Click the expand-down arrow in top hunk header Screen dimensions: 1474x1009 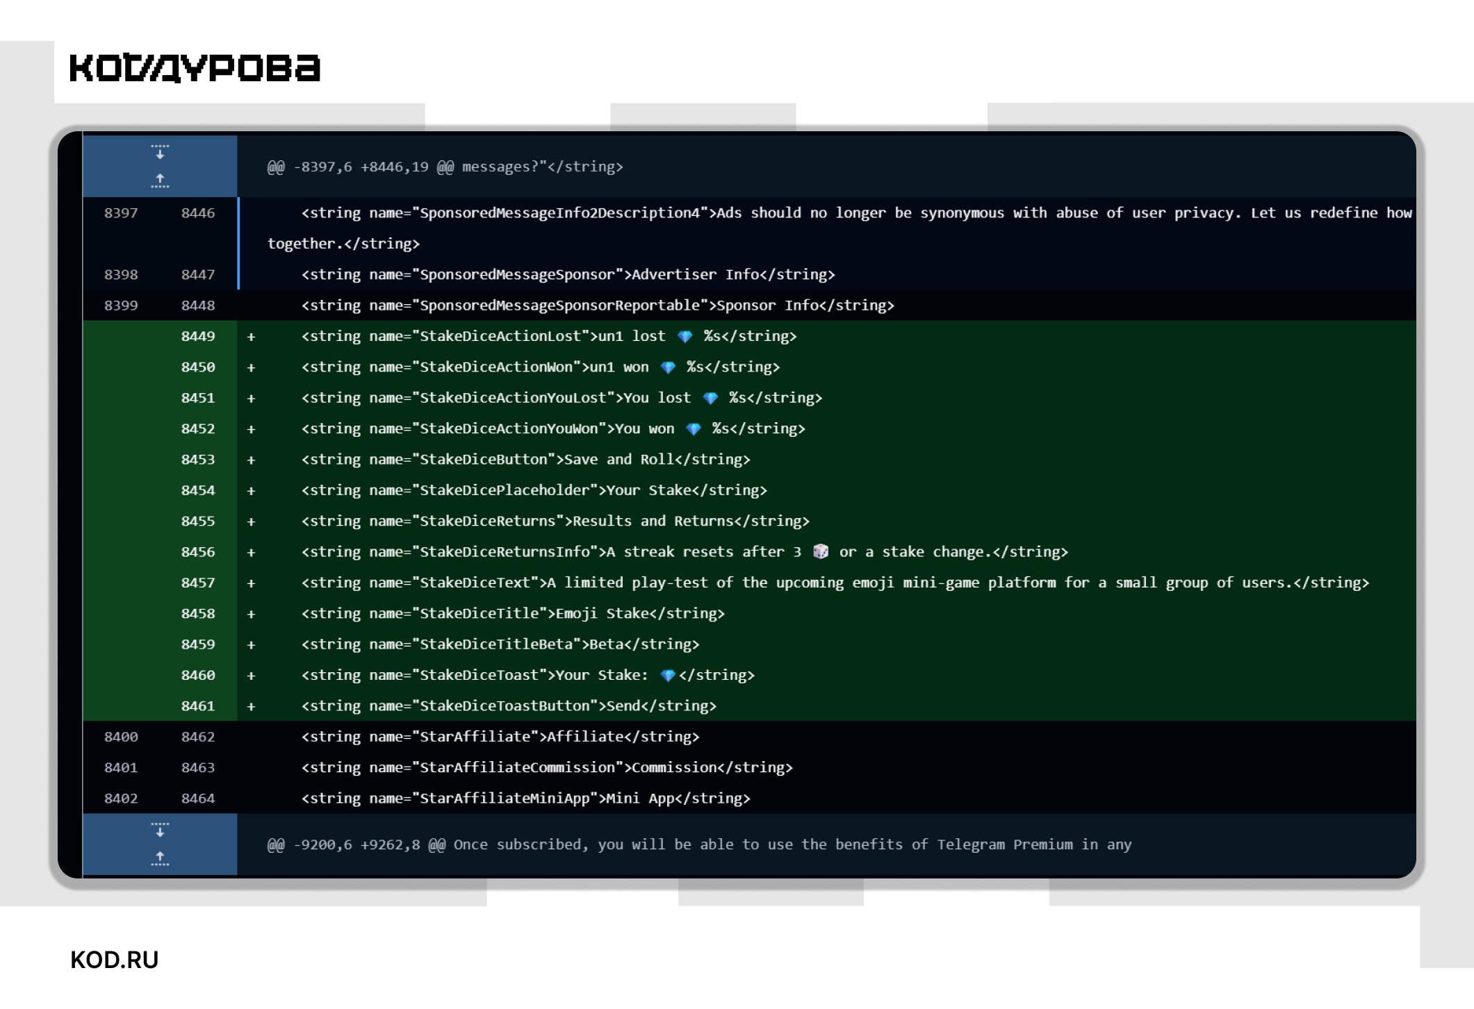(x=160, y=152)
